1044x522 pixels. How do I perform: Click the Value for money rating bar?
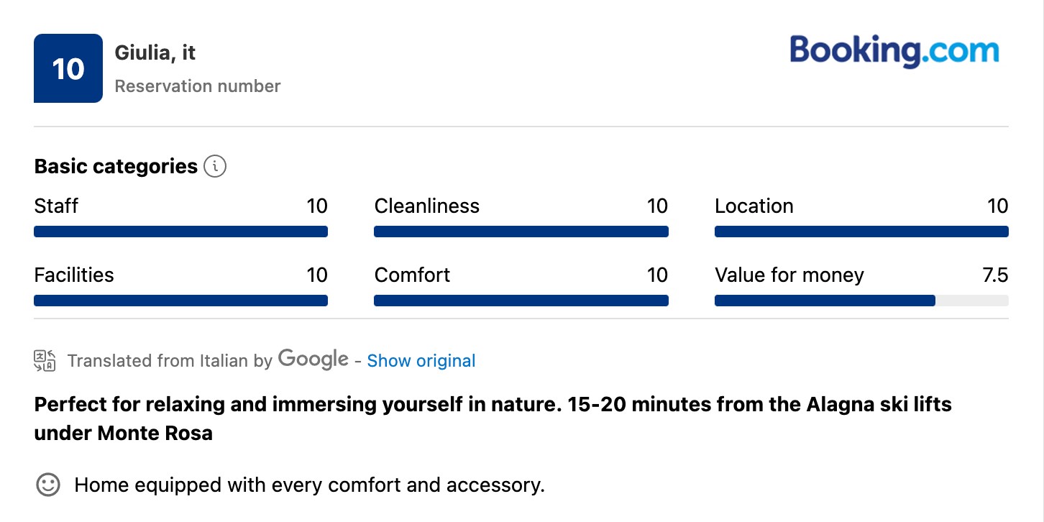coord(861,301)
